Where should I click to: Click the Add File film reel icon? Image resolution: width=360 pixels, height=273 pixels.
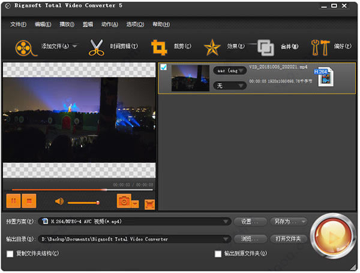pos(26,48)
